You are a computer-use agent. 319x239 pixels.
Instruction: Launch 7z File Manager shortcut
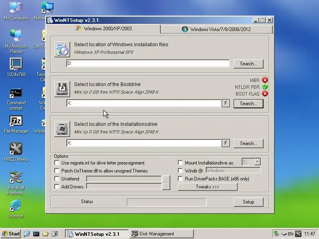point(16,124)
